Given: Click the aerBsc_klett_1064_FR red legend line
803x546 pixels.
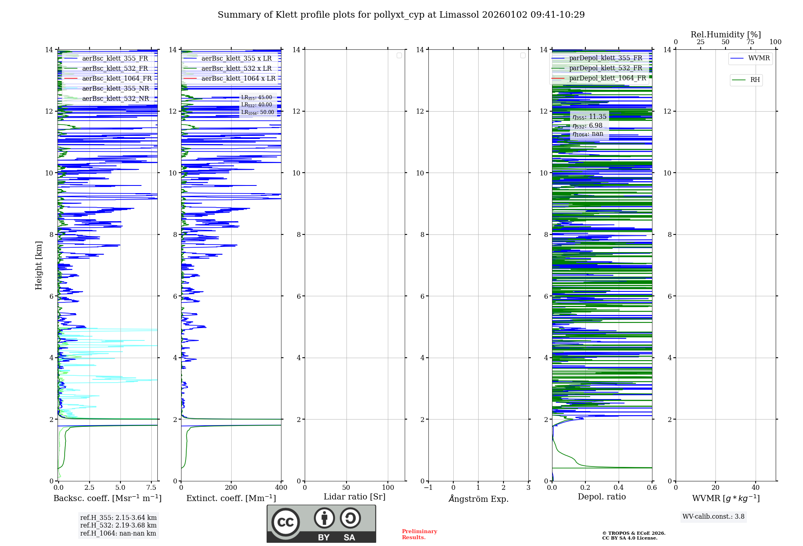Looking at the screenshot, I should coord(71,79).
